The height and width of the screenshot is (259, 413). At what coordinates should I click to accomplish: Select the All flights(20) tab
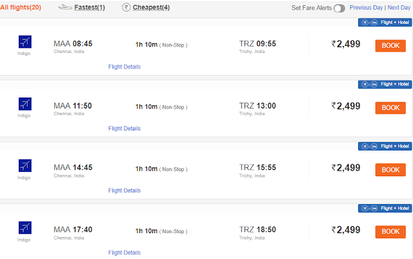(21, 7)
